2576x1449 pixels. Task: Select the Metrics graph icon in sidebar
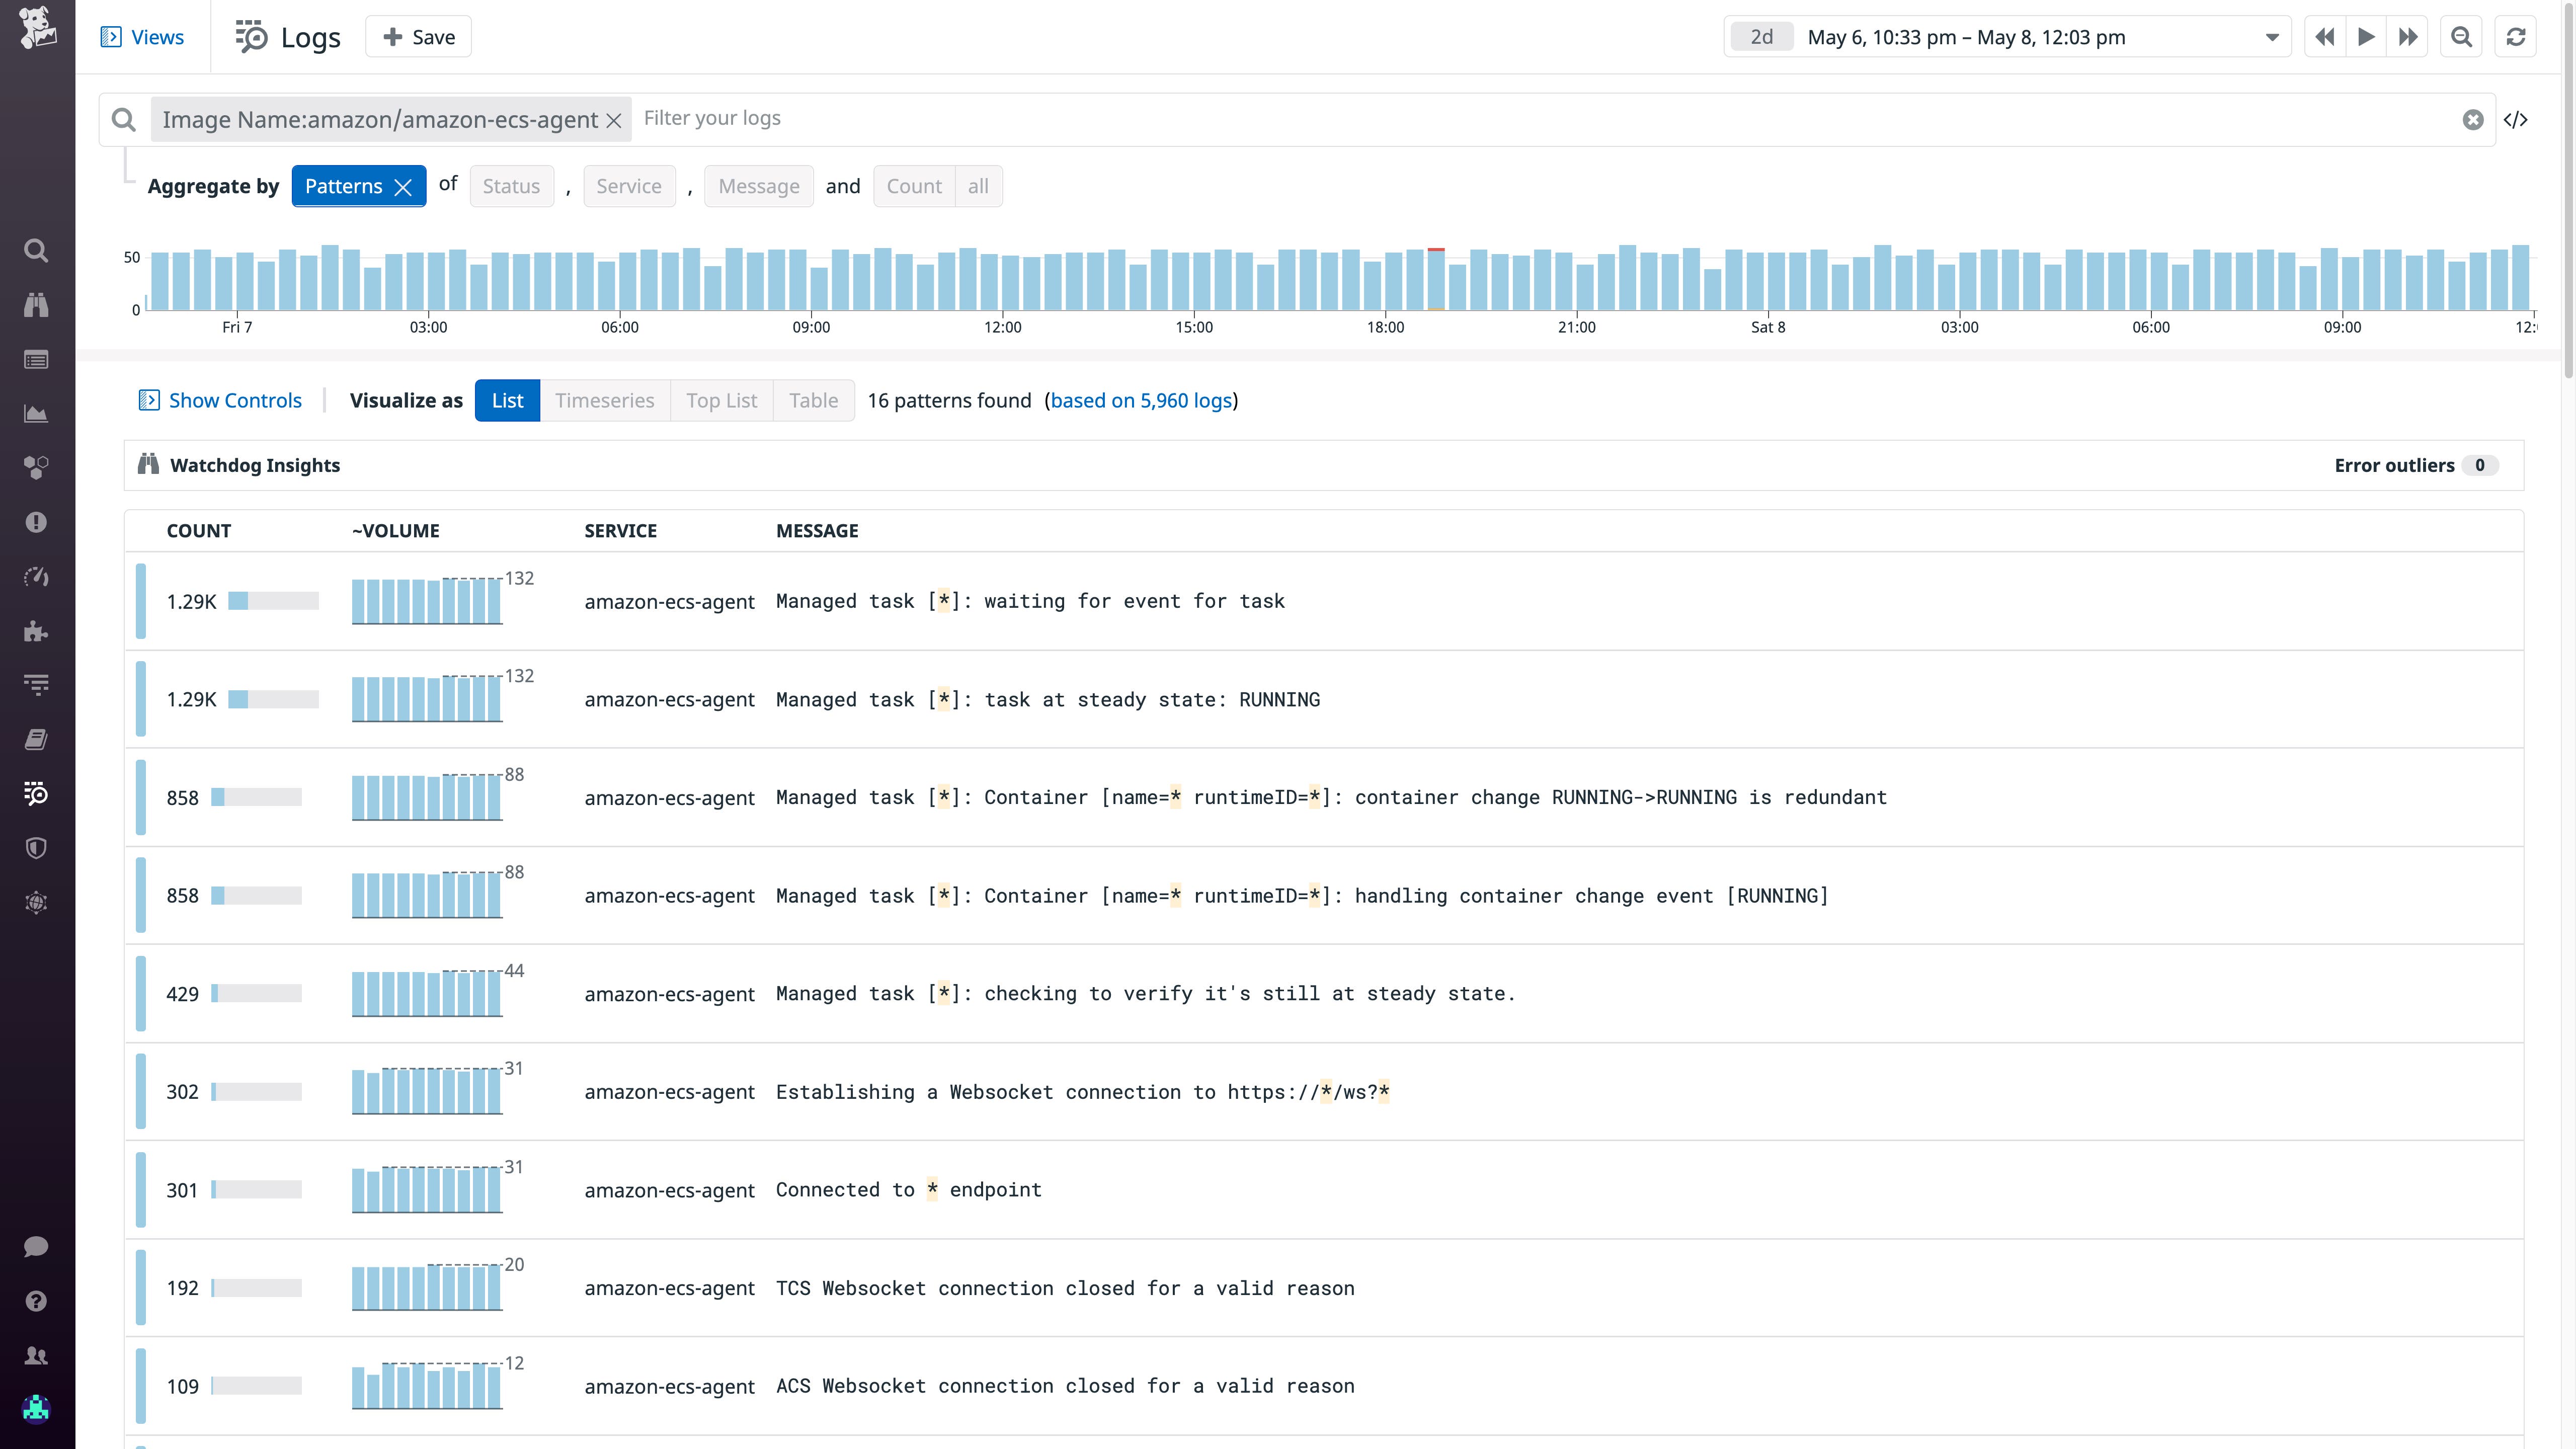(x=36, y=414)
